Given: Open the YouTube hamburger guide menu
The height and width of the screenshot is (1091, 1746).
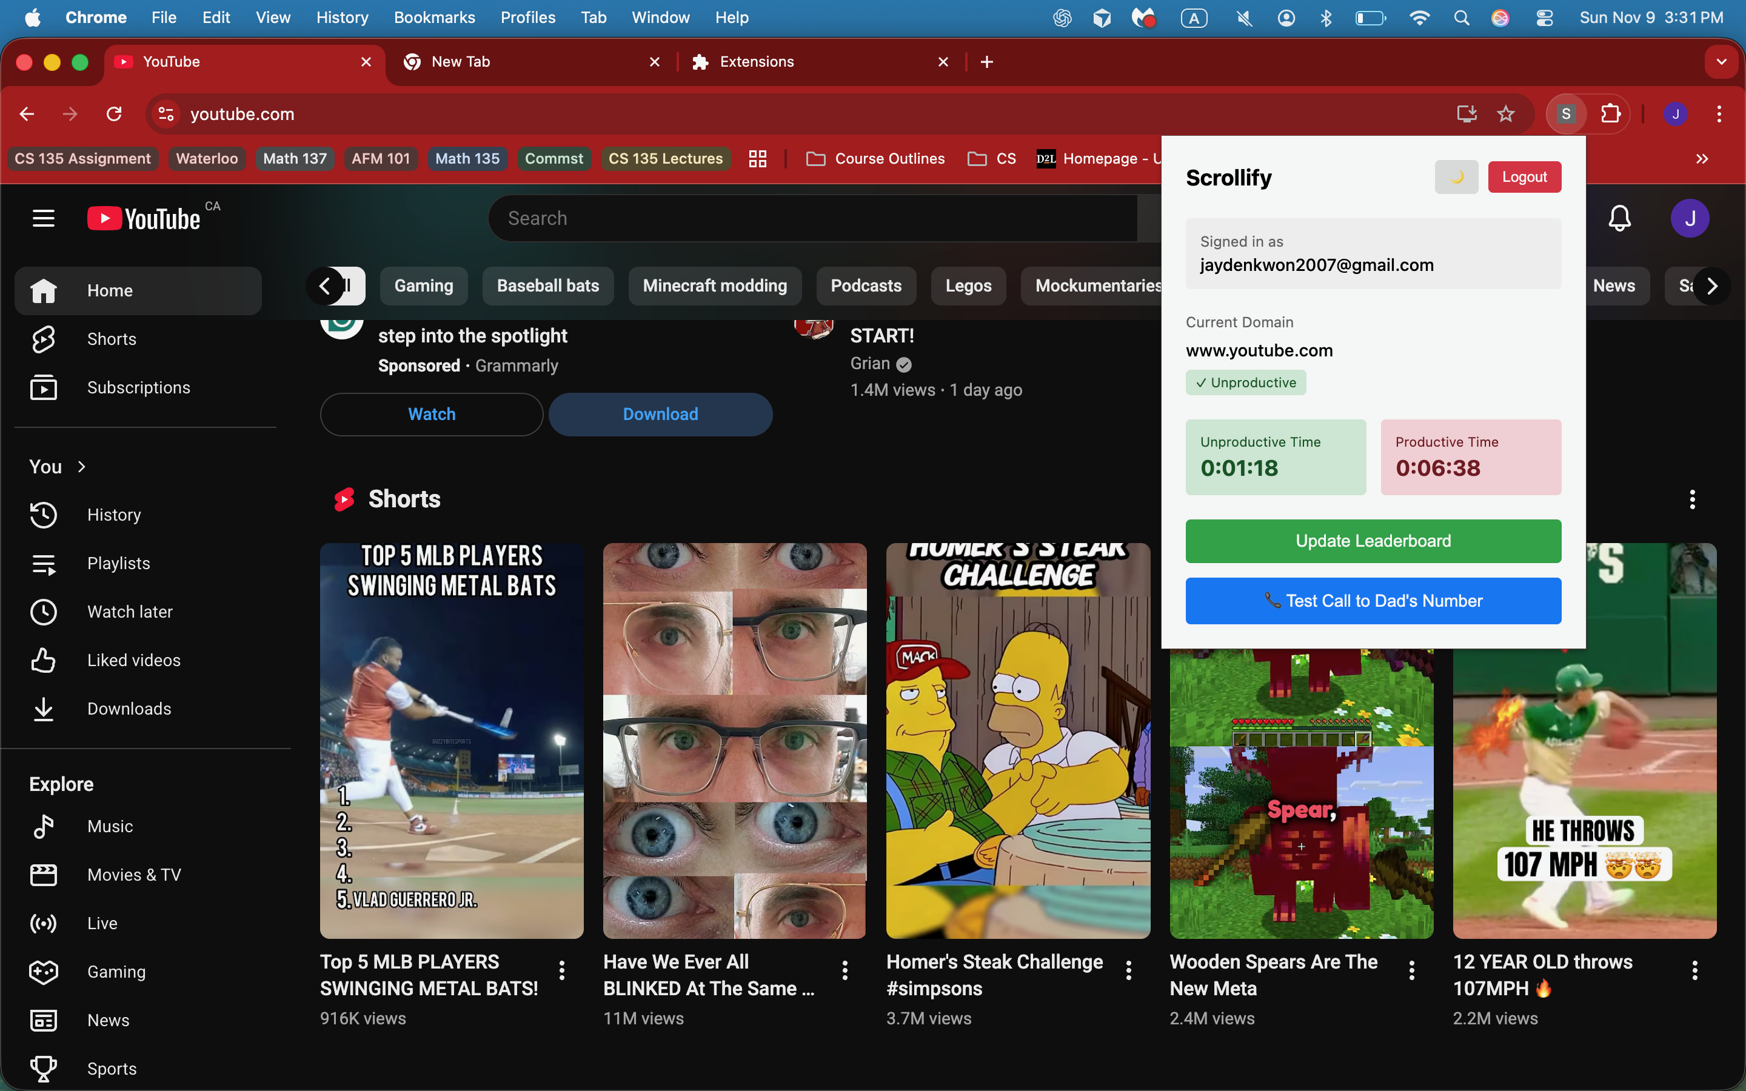Looking at the screenshot, I should coord(43,218).
